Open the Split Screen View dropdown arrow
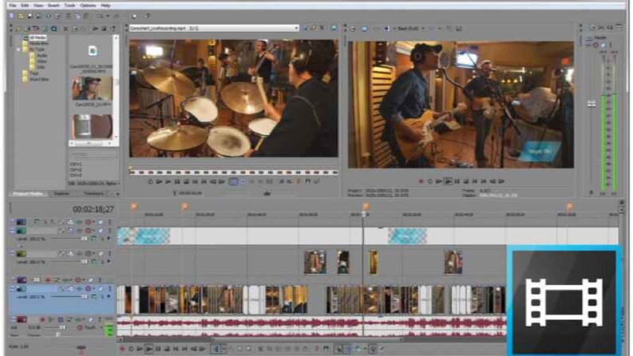 pyautogui.click(x=394, y=29)
